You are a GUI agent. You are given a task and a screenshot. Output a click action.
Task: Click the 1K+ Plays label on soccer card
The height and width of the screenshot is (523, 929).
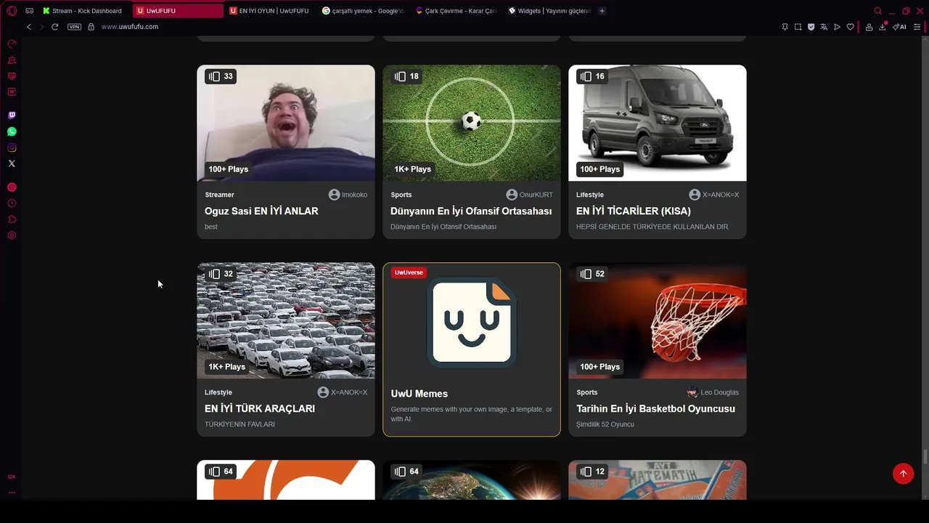(413, 169)
